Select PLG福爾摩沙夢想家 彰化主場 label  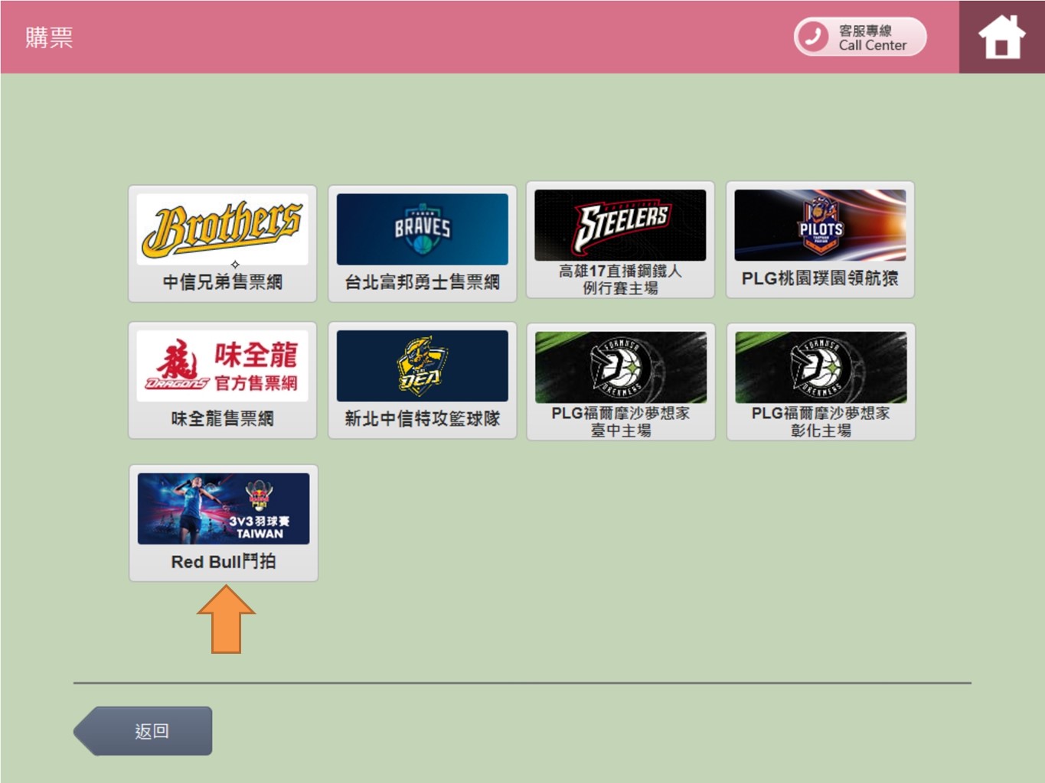(821, 421)
